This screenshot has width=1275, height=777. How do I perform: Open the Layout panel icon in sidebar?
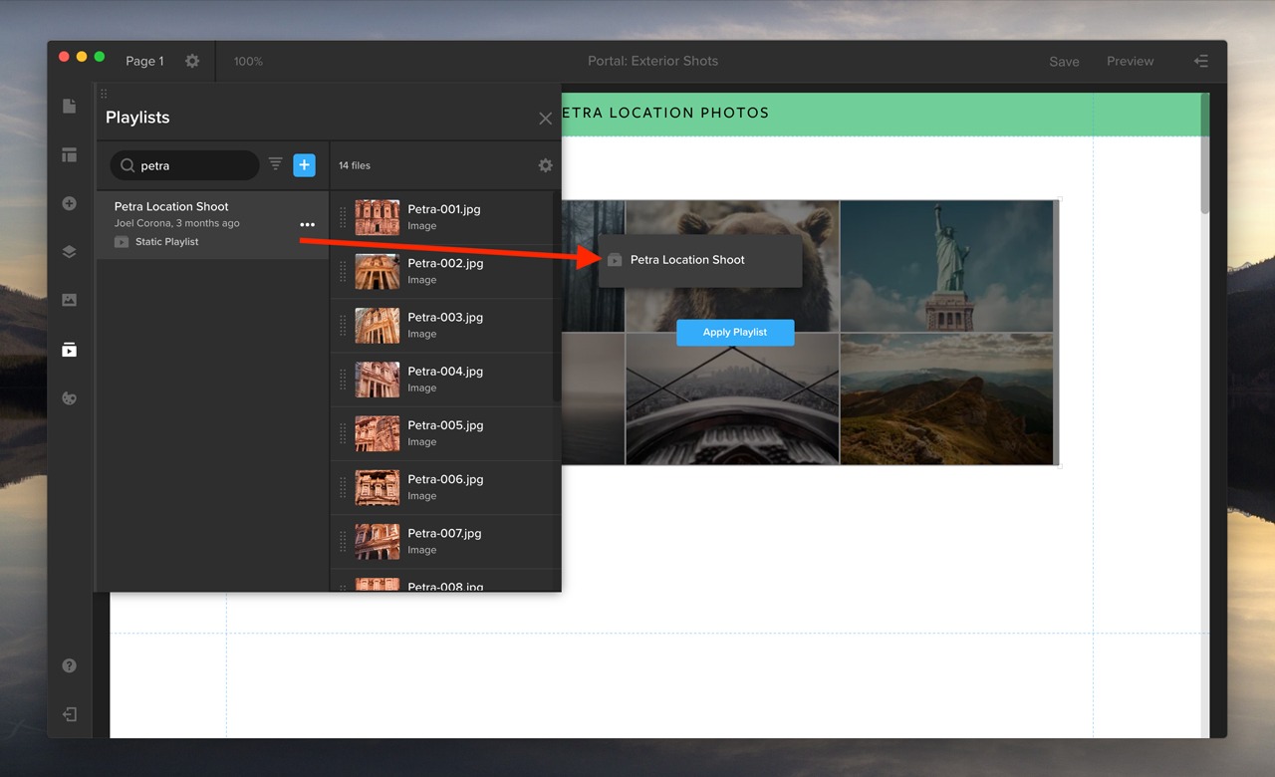click(x=69, y=154)
